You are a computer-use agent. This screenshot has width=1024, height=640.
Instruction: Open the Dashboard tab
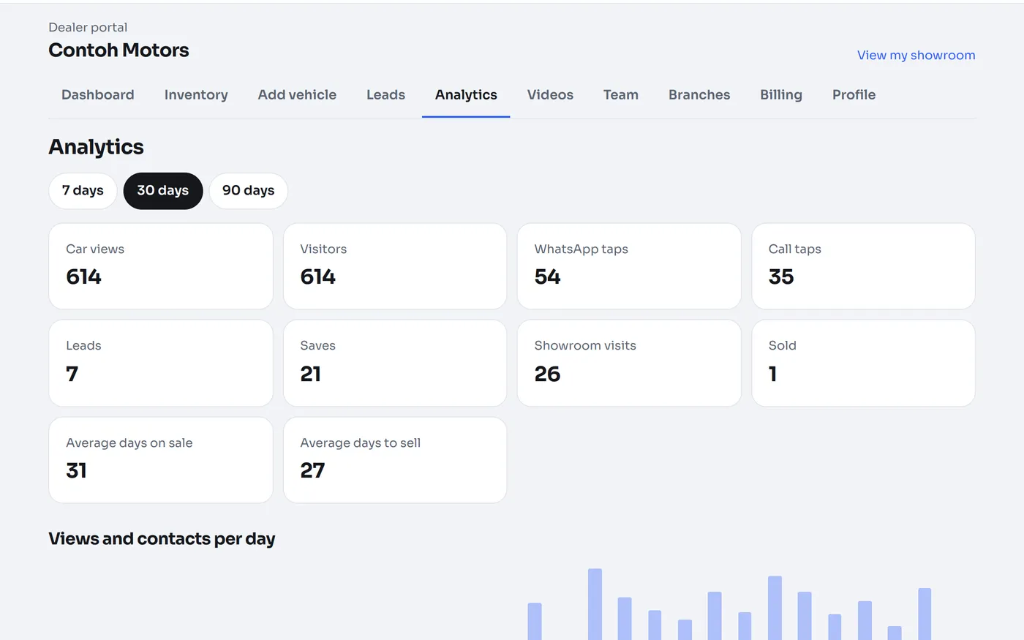pos(98,95)
